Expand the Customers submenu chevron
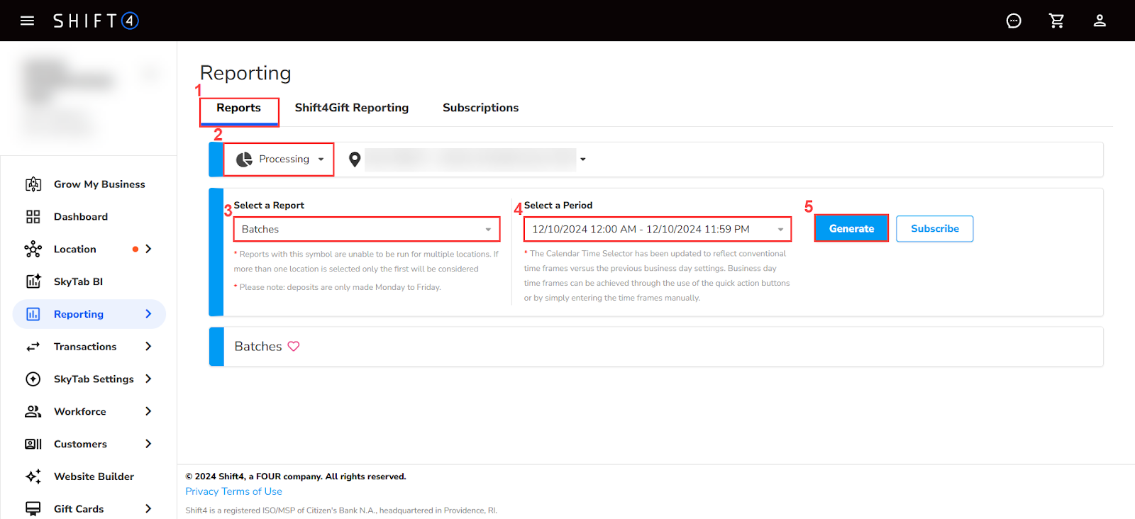 point(148,444)
